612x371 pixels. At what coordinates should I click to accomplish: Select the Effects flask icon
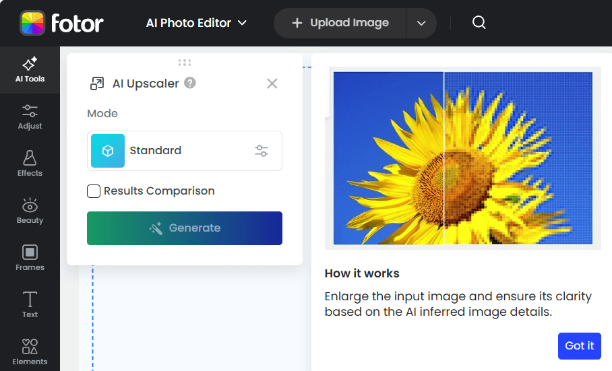[30, 159]
